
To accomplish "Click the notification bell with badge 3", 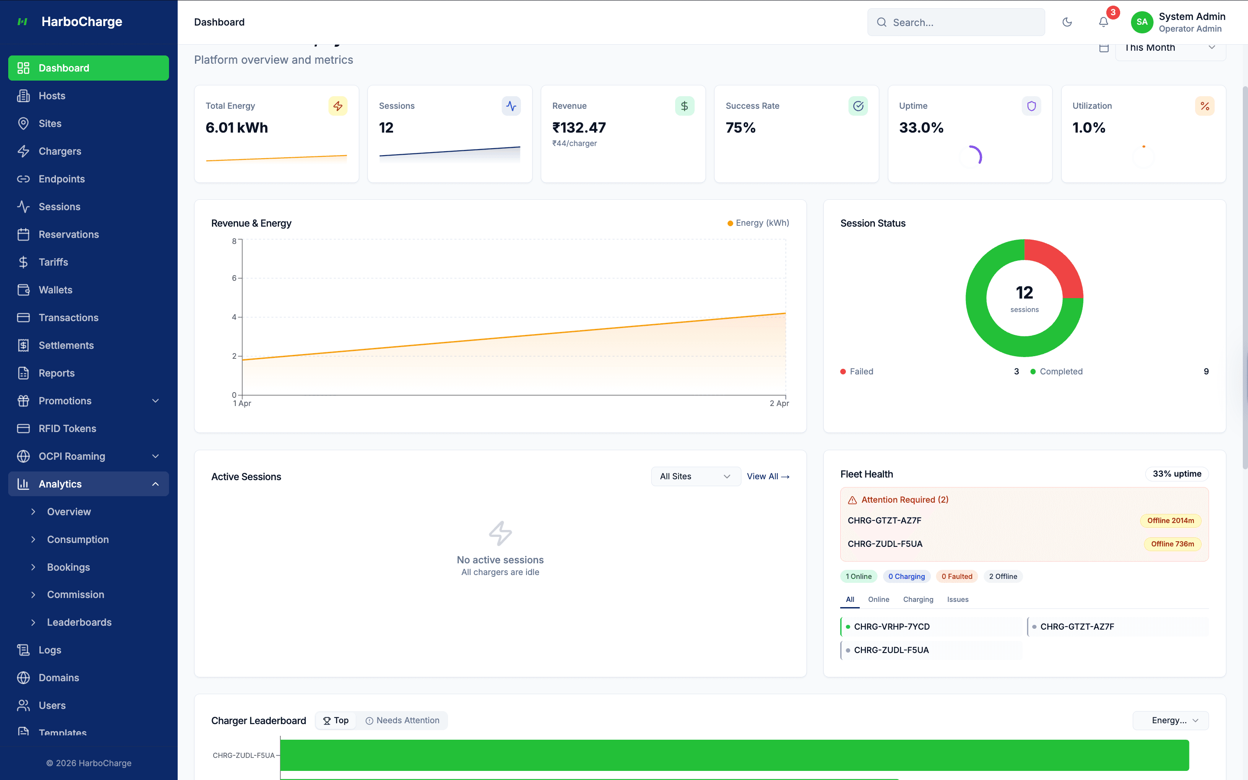I will [1104, 22].
